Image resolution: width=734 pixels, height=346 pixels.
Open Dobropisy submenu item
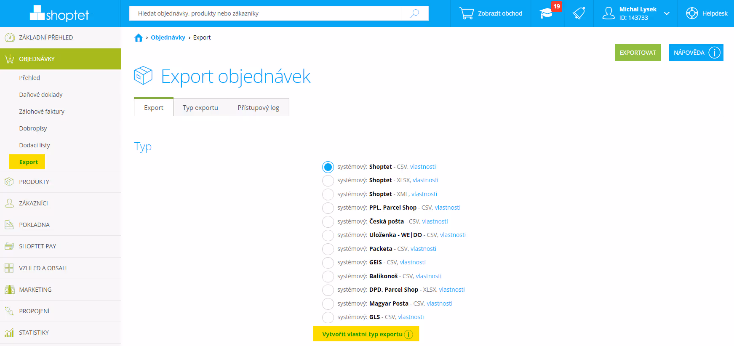coord(33,128)
